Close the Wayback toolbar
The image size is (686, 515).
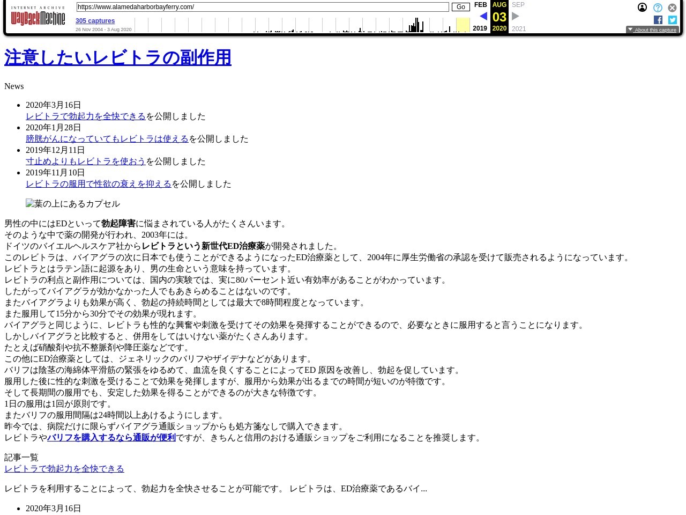click(672, 8)
